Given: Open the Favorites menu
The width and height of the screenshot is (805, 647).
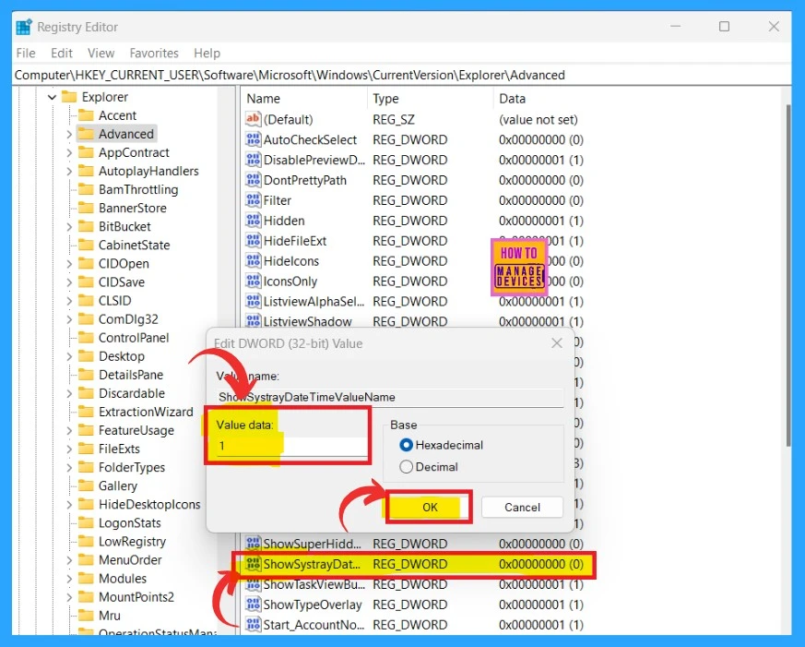Looking at the screenshot, I should pyautogui.click(x=154, y=53).
